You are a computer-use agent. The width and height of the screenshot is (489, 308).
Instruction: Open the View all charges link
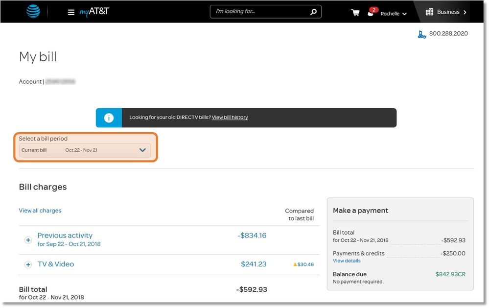[x=40, y=211]
